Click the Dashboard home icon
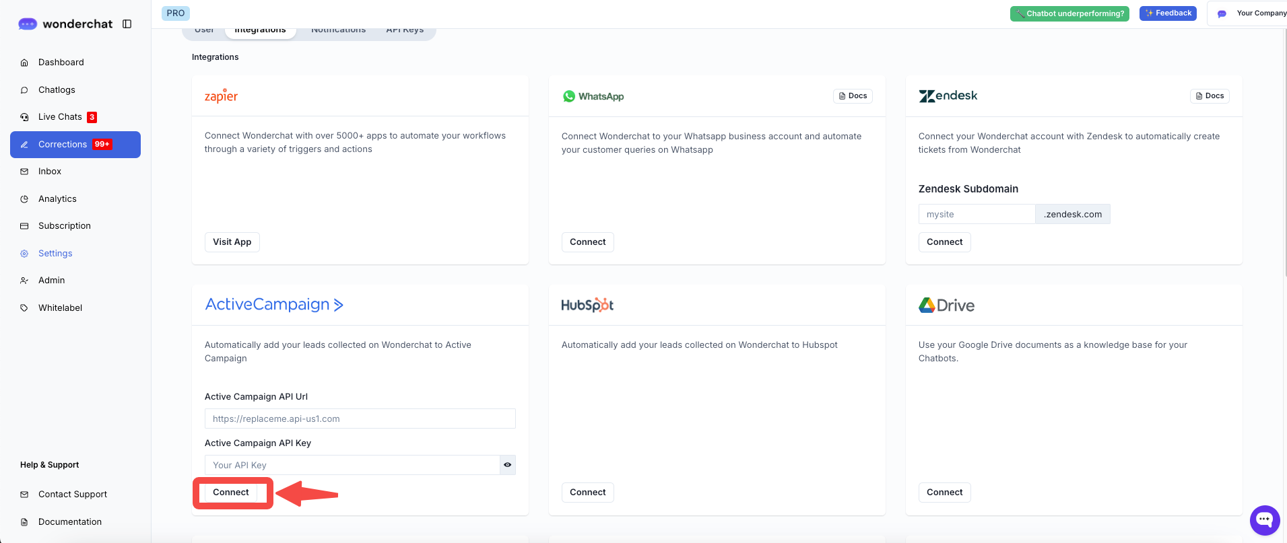The width and height of the screenshot is (1287, 543). tap(24, 63)
